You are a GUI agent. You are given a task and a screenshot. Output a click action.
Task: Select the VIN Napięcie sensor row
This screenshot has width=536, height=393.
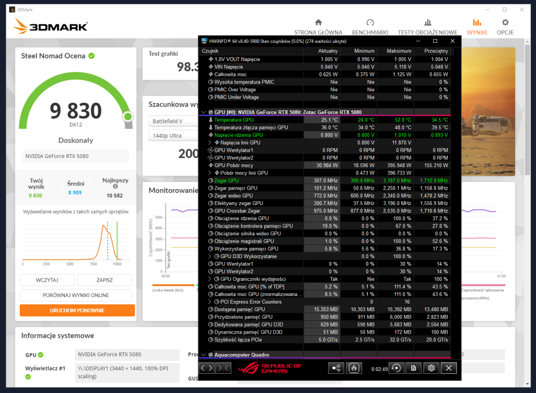point(325,67)
